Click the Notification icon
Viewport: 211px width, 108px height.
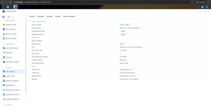point(4,85)
